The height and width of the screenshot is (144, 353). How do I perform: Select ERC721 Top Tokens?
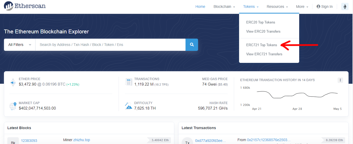click(x=262, y=45)
